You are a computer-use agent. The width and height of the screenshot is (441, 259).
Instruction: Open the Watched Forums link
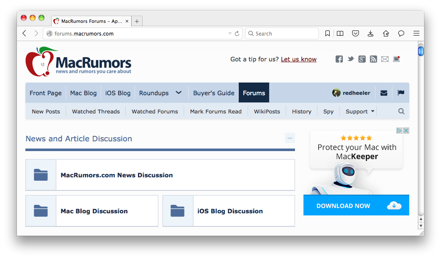(154, 111)
